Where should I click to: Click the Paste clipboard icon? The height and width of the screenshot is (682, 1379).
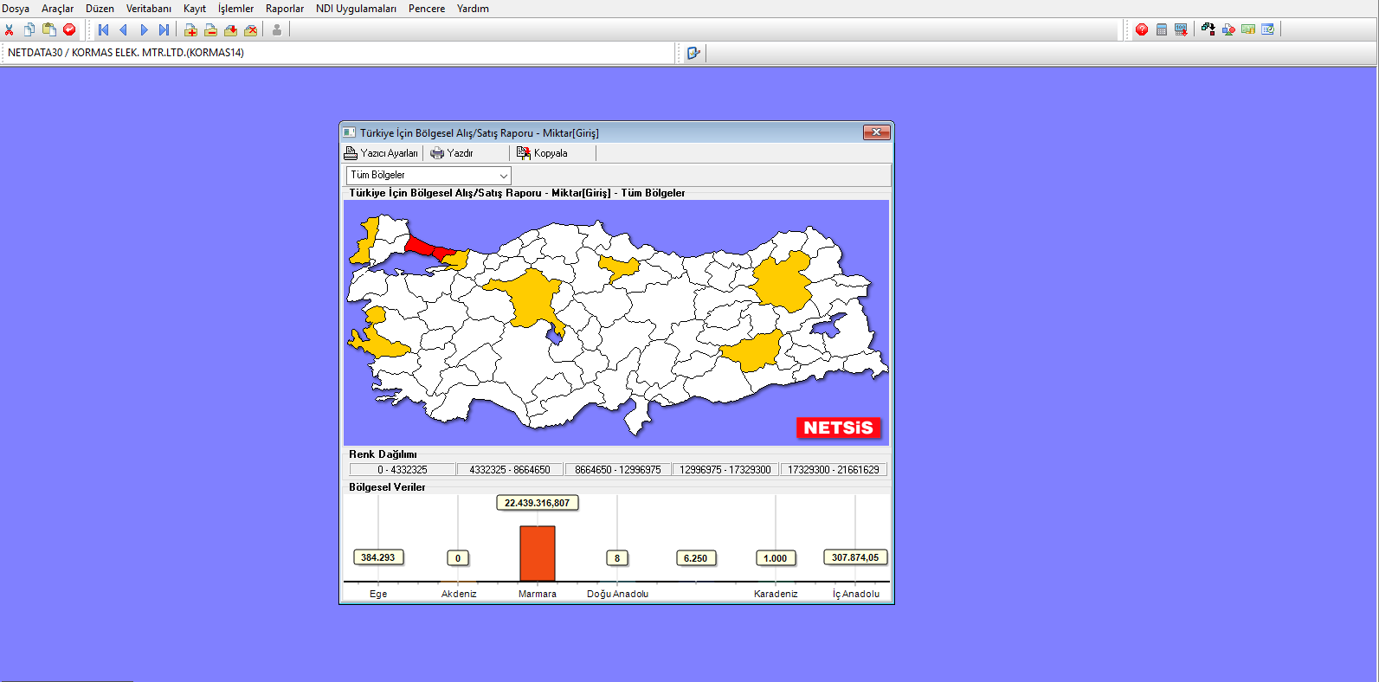point(49,29)
